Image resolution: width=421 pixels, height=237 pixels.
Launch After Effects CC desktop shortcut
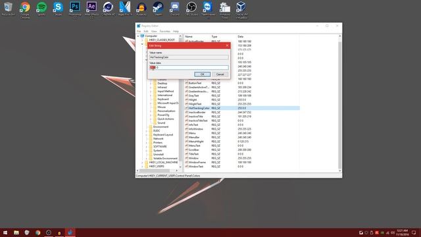pos(91,10)
